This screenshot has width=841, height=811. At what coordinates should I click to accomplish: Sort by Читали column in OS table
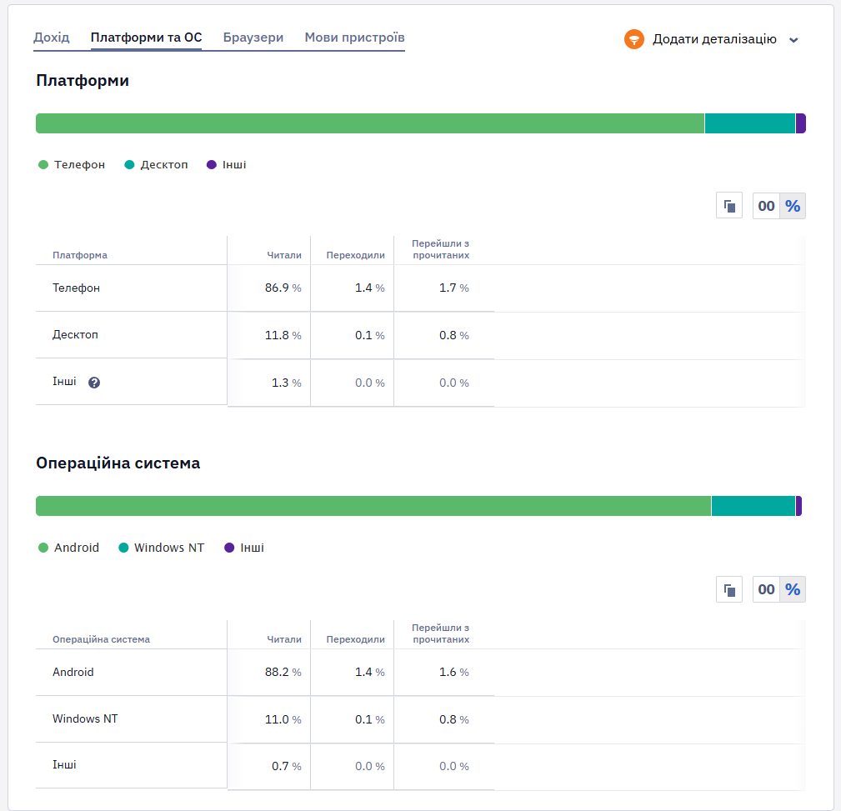pos(283,639)
